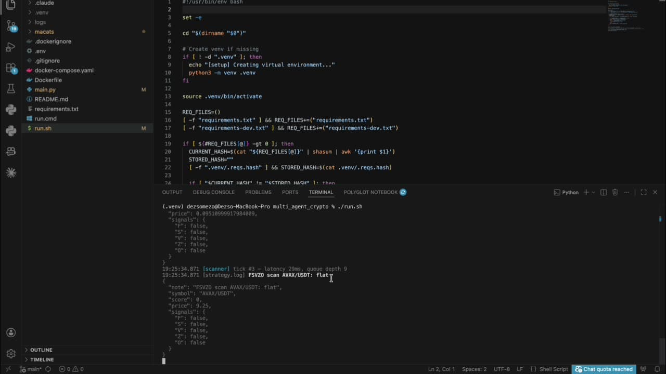This screenshot has width=666, height=374.
Task: Click the Python terminal shell indicator
Action: tap(566, 192)
